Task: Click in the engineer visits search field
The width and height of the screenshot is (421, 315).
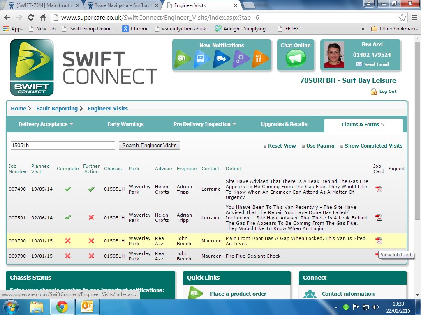Action: click(63, 146)
